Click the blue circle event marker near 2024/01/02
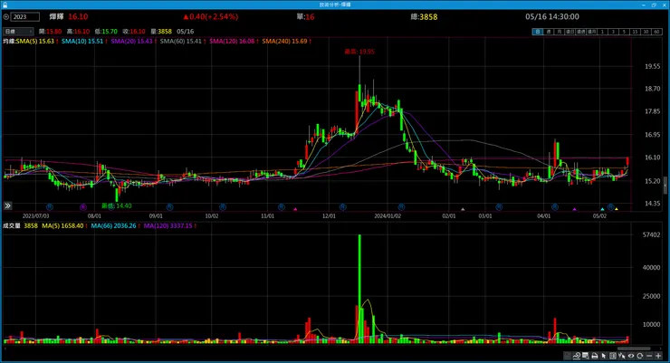Image resolution: width=670 pixels, height=363 pixels. click(x=401, y=207)
